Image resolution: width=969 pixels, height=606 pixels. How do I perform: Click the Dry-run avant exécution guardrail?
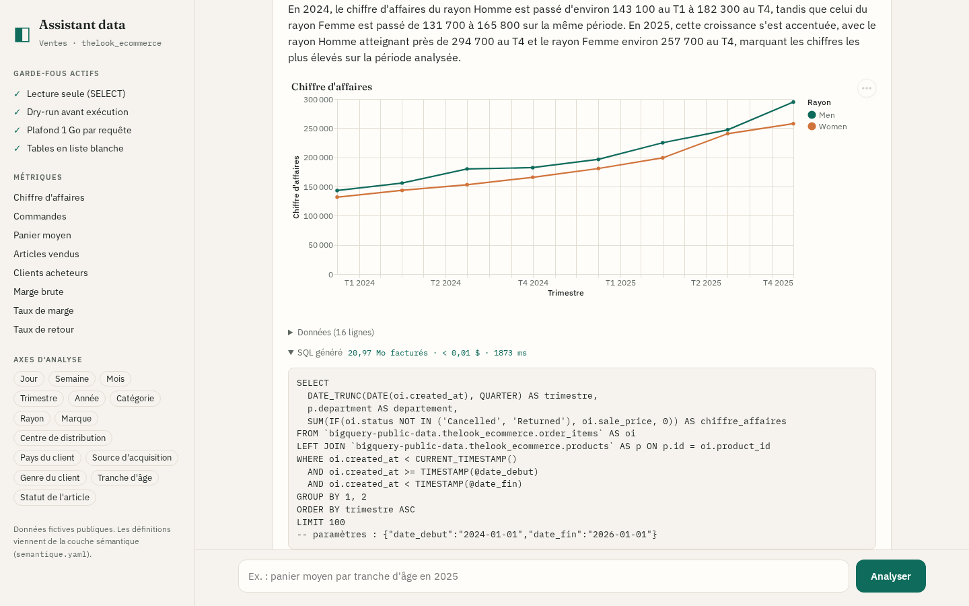[x=77, y=112]
